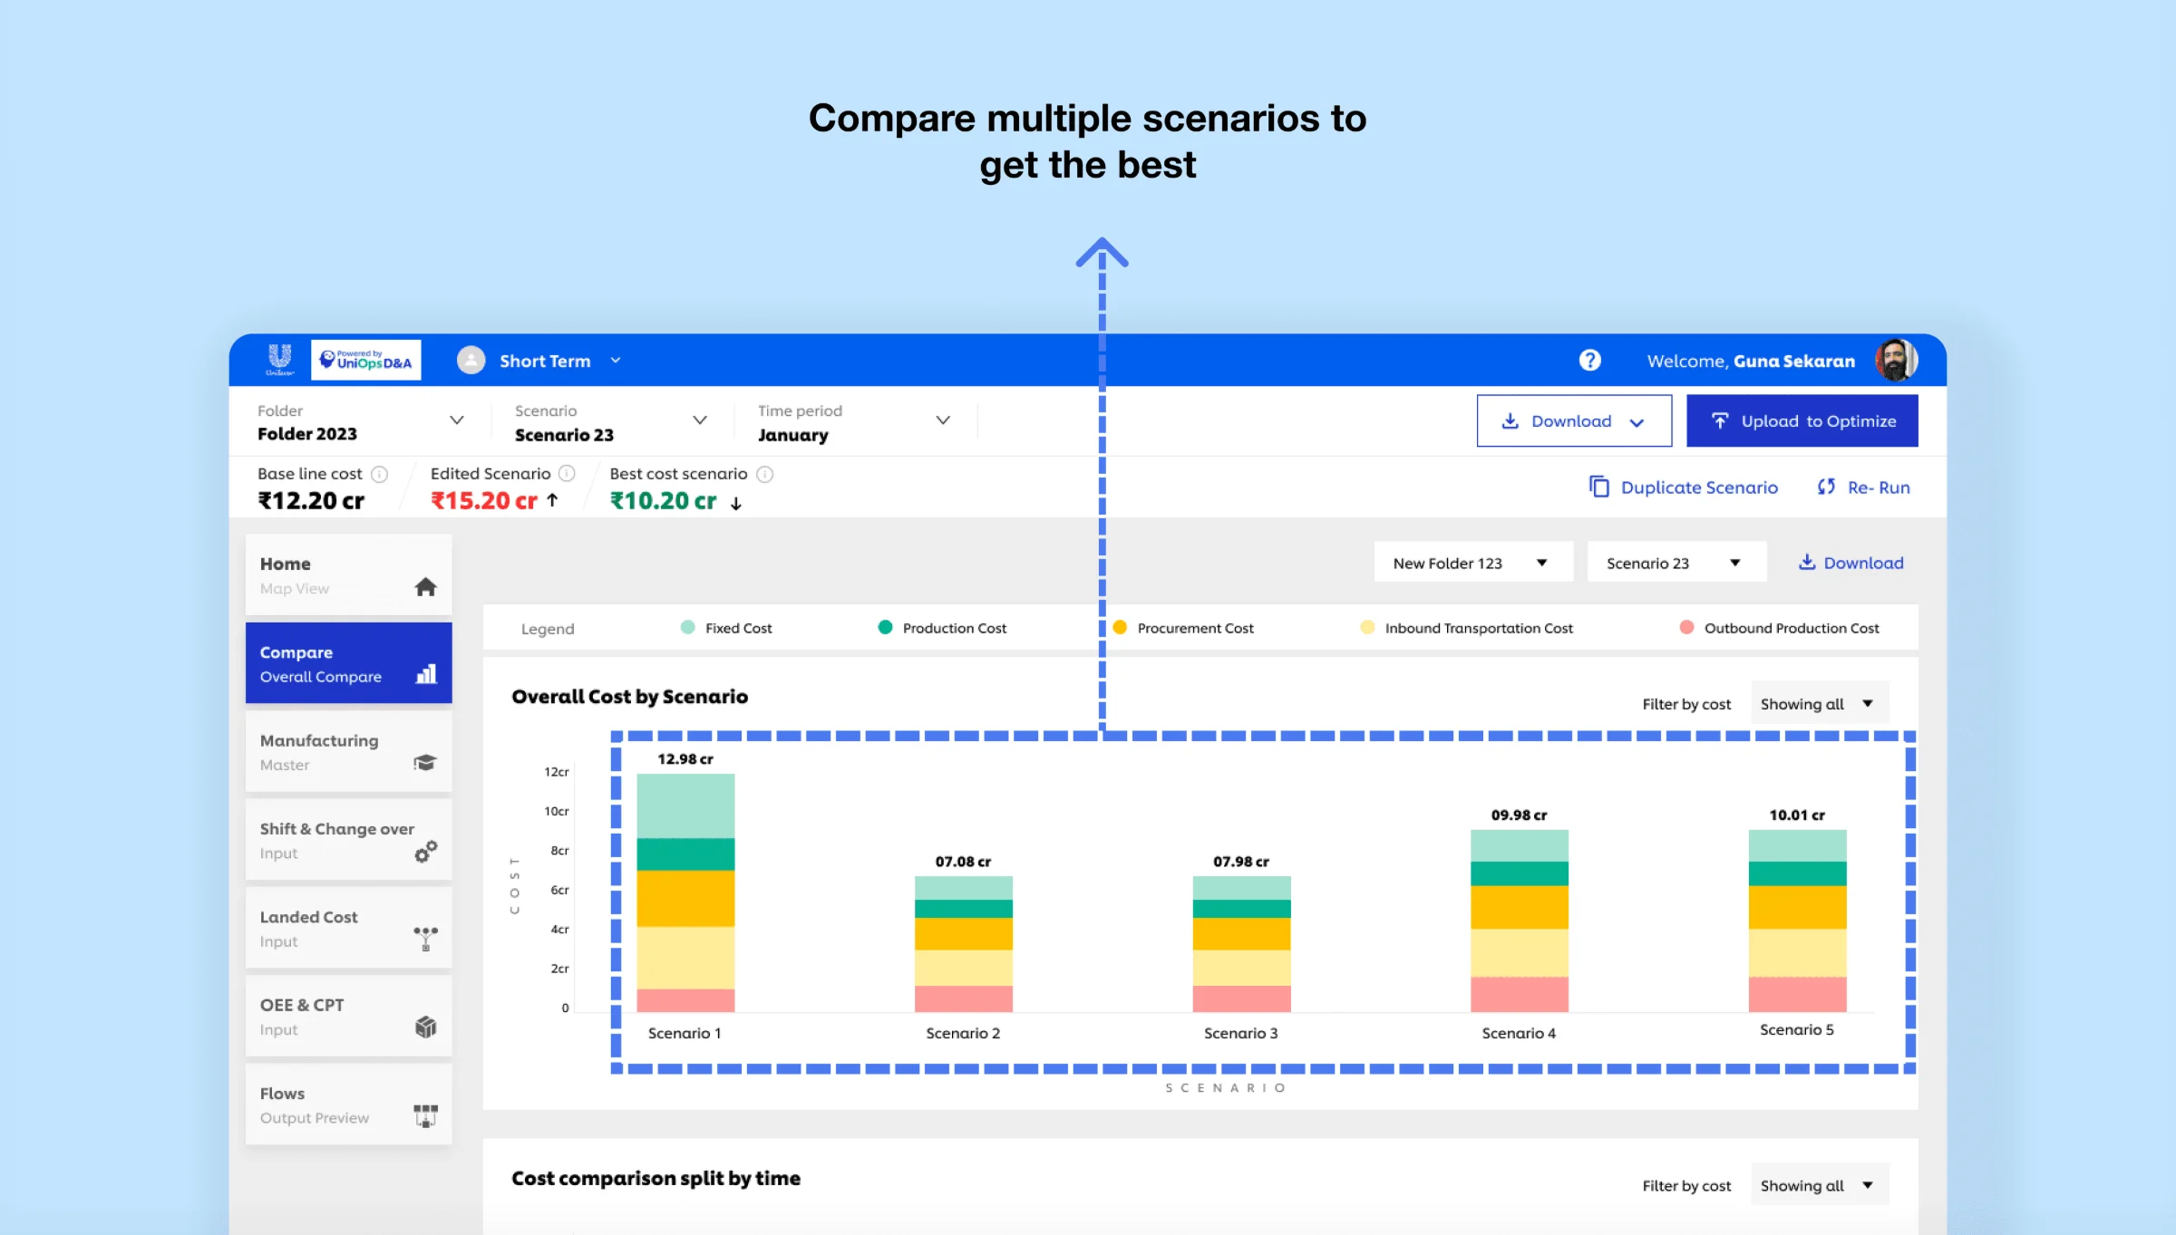Click the OEE & CPT box icon
This screenshot has width=2176, height=1235.
pos(425,1027)
